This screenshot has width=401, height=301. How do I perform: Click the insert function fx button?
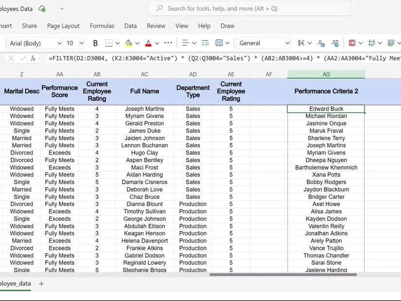(33, 58)
